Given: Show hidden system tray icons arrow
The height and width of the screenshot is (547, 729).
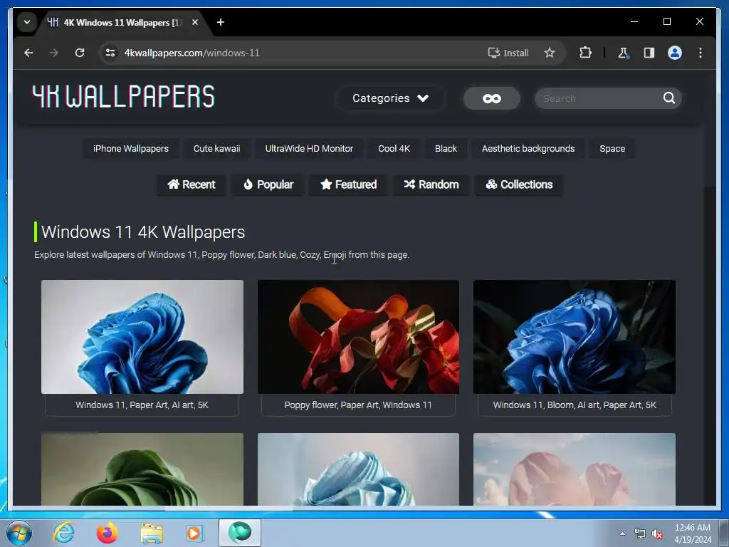Looking at the screenshot, I should 622,533.
